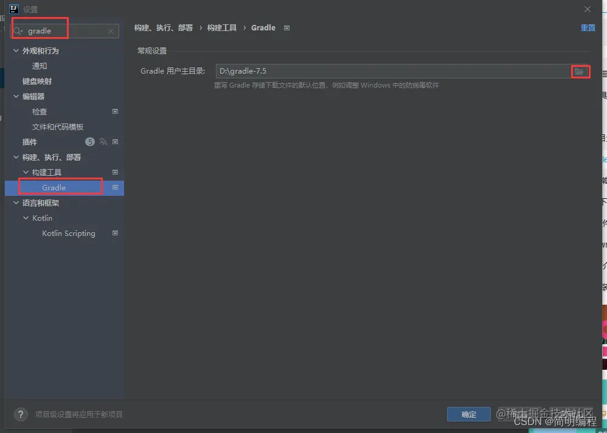
Task: Collapse the Kotlin node
Action: [x=26, y=218]
